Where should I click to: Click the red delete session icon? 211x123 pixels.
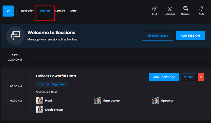(201, 77)
